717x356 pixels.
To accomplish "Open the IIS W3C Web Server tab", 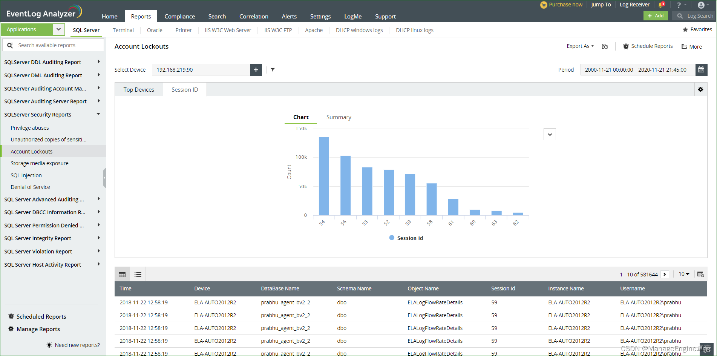I will [228, 30].
